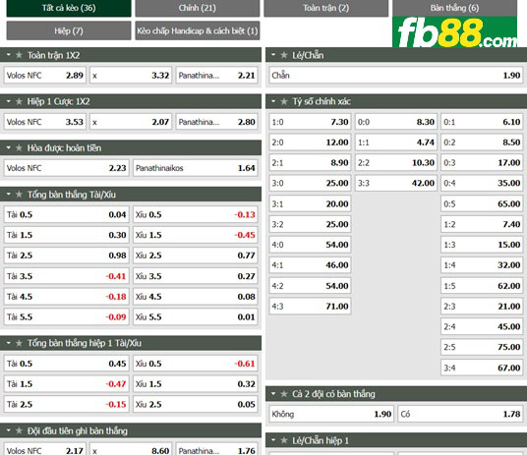
Task: Collapse Cả 2 đội có bàn thắng arrow
Action: tap(273, 393)
